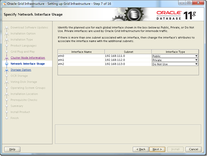The height and width of the screenshot is (156, 207).
Task: Click the Interface Type column header
Action: pos(175,52)
